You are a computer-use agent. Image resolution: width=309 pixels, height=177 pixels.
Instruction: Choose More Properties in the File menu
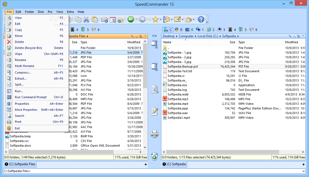coord(37,110)
